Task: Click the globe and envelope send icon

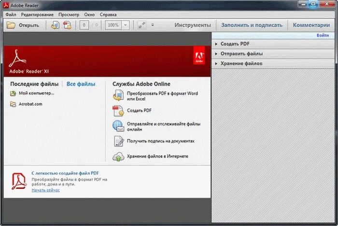Action: [x=118, y=126]
